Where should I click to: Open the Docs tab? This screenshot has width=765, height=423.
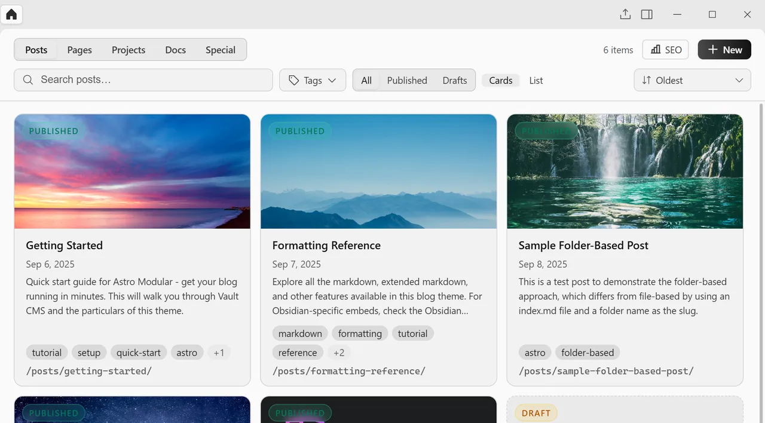coord(176,50)
